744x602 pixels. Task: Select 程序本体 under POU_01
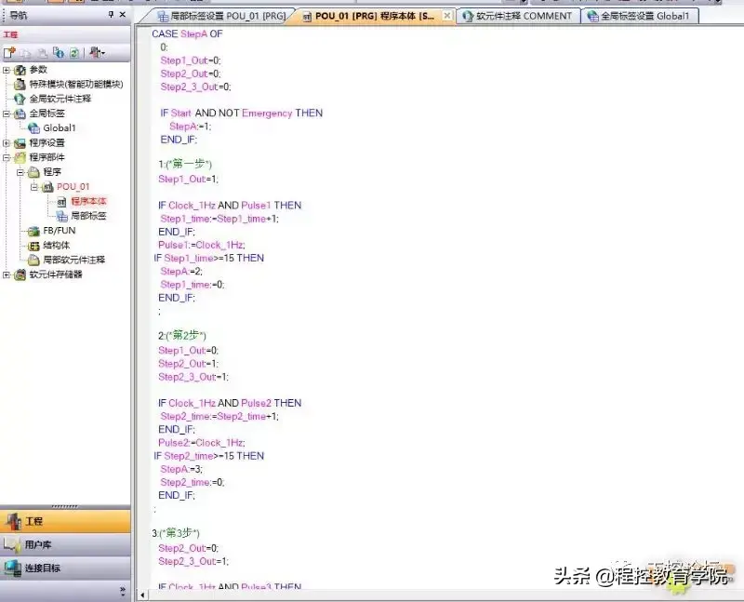tap(88, 201)
